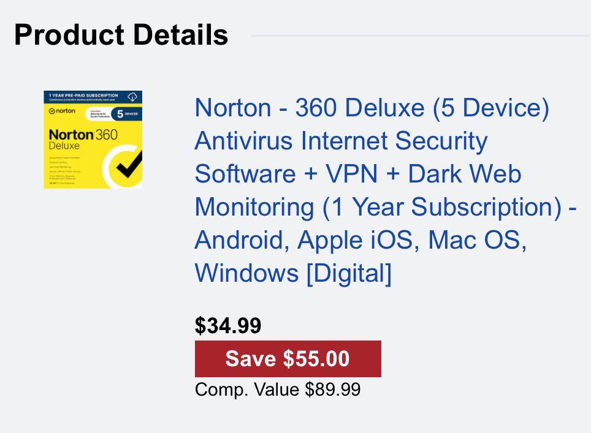Image resolution: width=591 pixels, height=433 pixels.
Task: Click the 1 Year Pre-Paid Subscription banner
Action: [x=84, y=96]
